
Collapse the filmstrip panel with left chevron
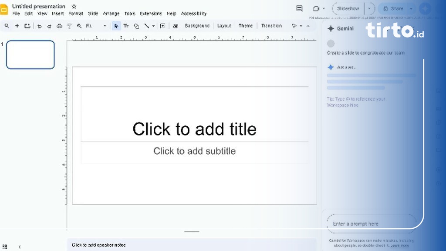click(20, 247)
